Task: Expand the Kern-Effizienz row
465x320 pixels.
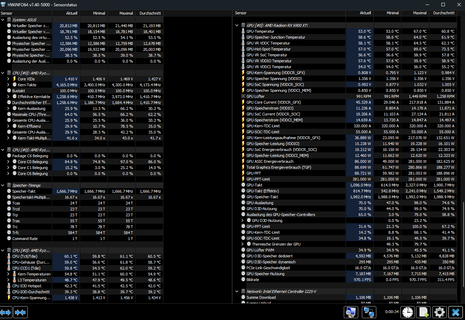Action: (8, 126)
